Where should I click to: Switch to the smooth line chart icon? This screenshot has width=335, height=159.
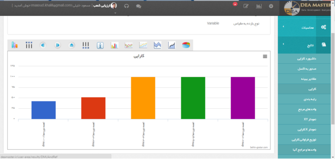tap(143, 45)
